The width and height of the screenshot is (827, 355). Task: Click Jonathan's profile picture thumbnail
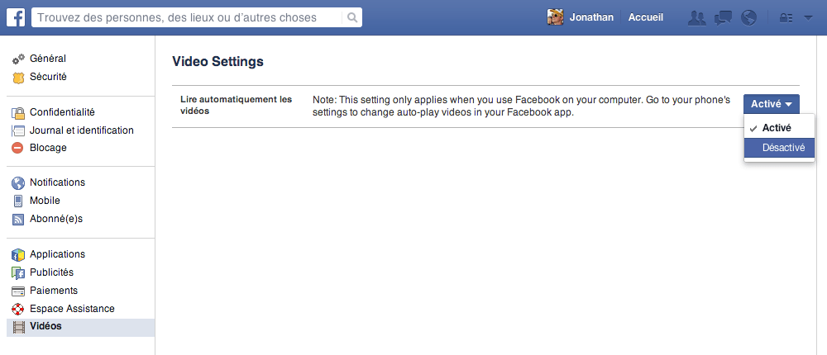(x=556, y=17)
